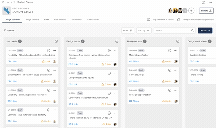Click the first team member avatar in header
216x128 pixels.
click(x=170, y=11)
